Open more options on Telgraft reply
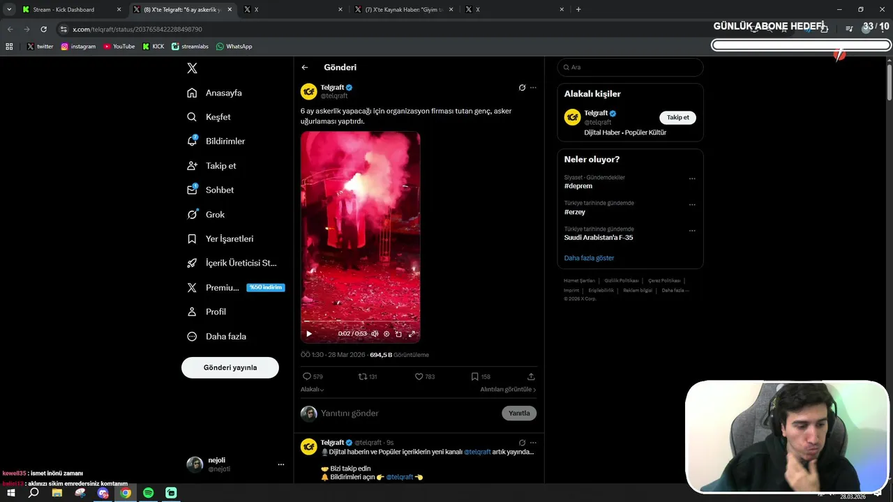Viewport: 893px width, 502px height. (x=533, y=443)
